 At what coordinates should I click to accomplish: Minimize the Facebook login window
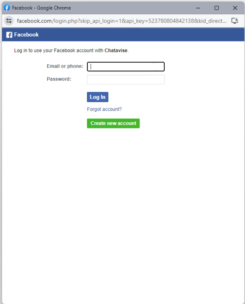198,8
